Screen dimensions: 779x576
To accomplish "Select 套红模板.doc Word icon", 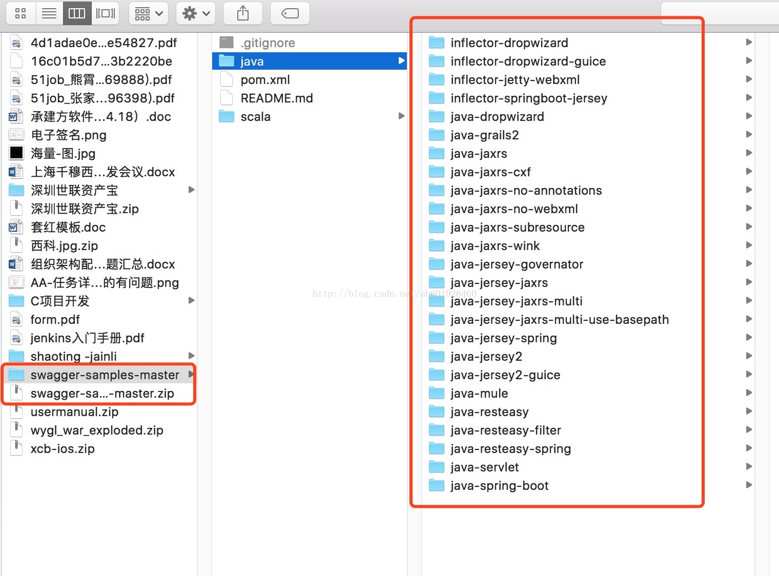I will 16,227.
